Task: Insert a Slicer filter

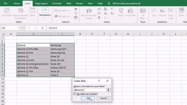Action: point(181,12)
